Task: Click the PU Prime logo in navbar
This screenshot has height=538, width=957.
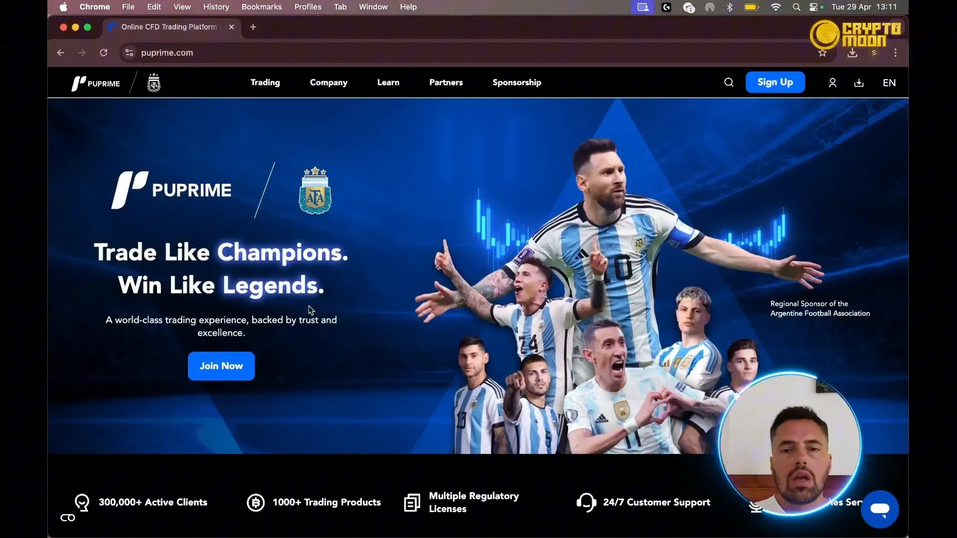Action: point(96,83)
